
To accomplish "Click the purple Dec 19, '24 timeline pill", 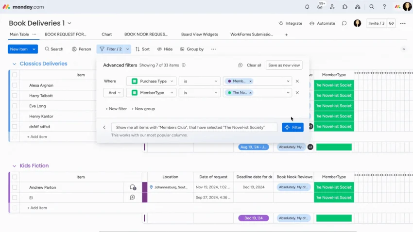I will pos(253,218).
